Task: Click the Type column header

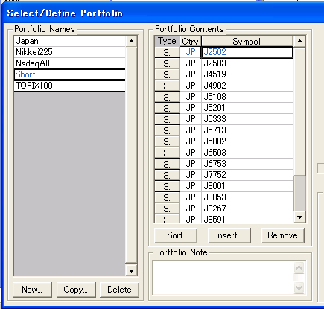Action: pos(167,41)
